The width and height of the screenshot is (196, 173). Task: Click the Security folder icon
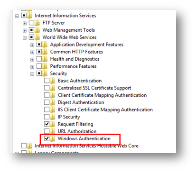pos(45,73)
